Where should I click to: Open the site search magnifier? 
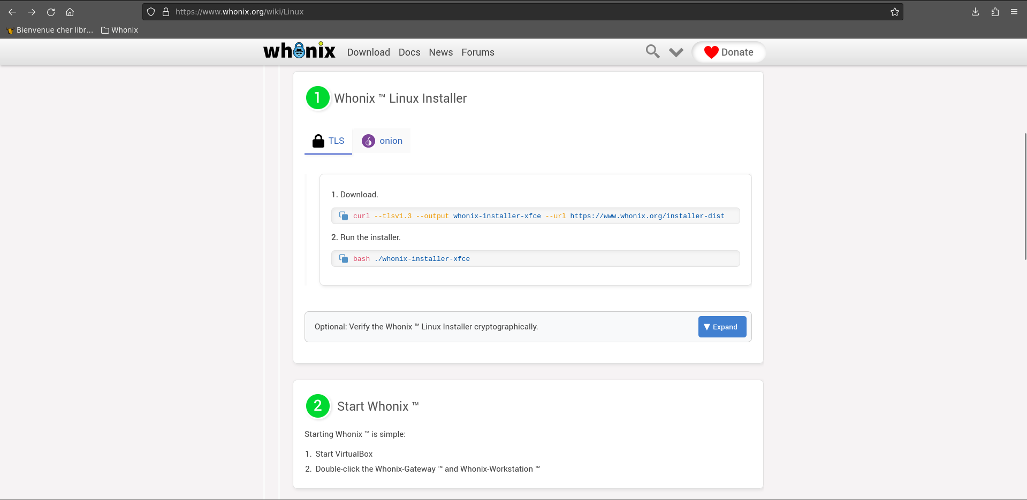(652, 51)
